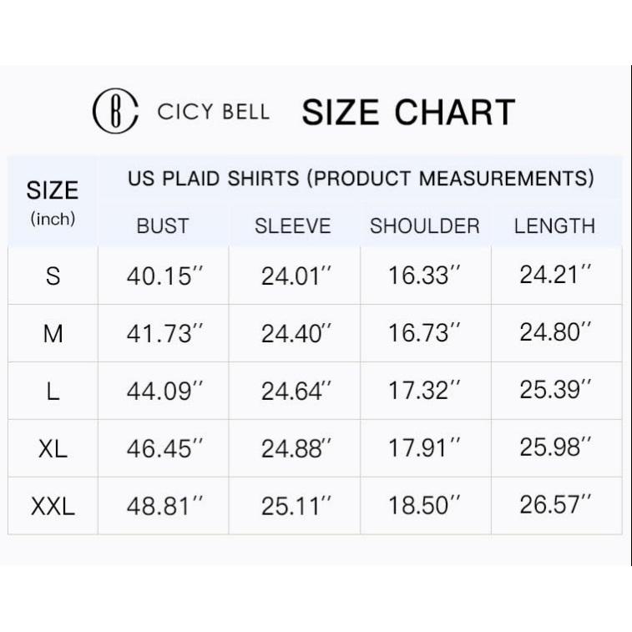Click the 48.81" bust value for XXL

tap(164, 504)
